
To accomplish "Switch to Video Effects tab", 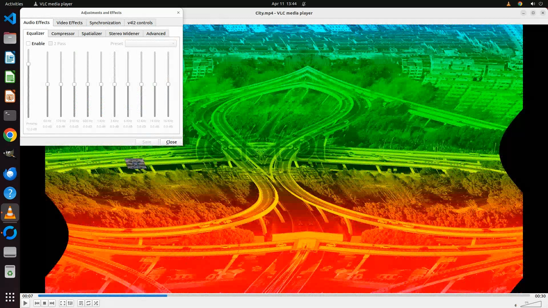I will click(x=69, y=23).
